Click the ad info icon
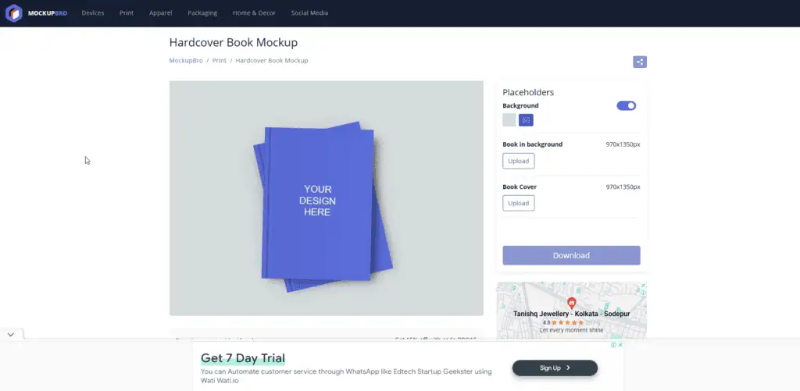 tap(614, 345)
